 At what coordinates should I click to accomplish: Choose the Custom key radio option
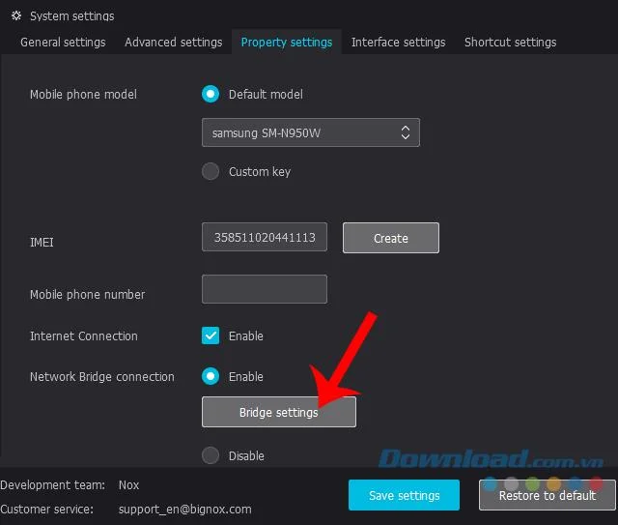point(211,171)
